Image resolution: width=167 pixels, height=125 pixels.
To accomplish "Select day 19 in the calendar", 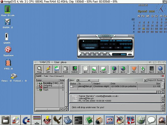I will (144, 29).
